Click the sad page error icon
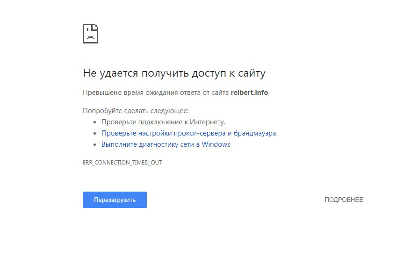 [90, 34]
